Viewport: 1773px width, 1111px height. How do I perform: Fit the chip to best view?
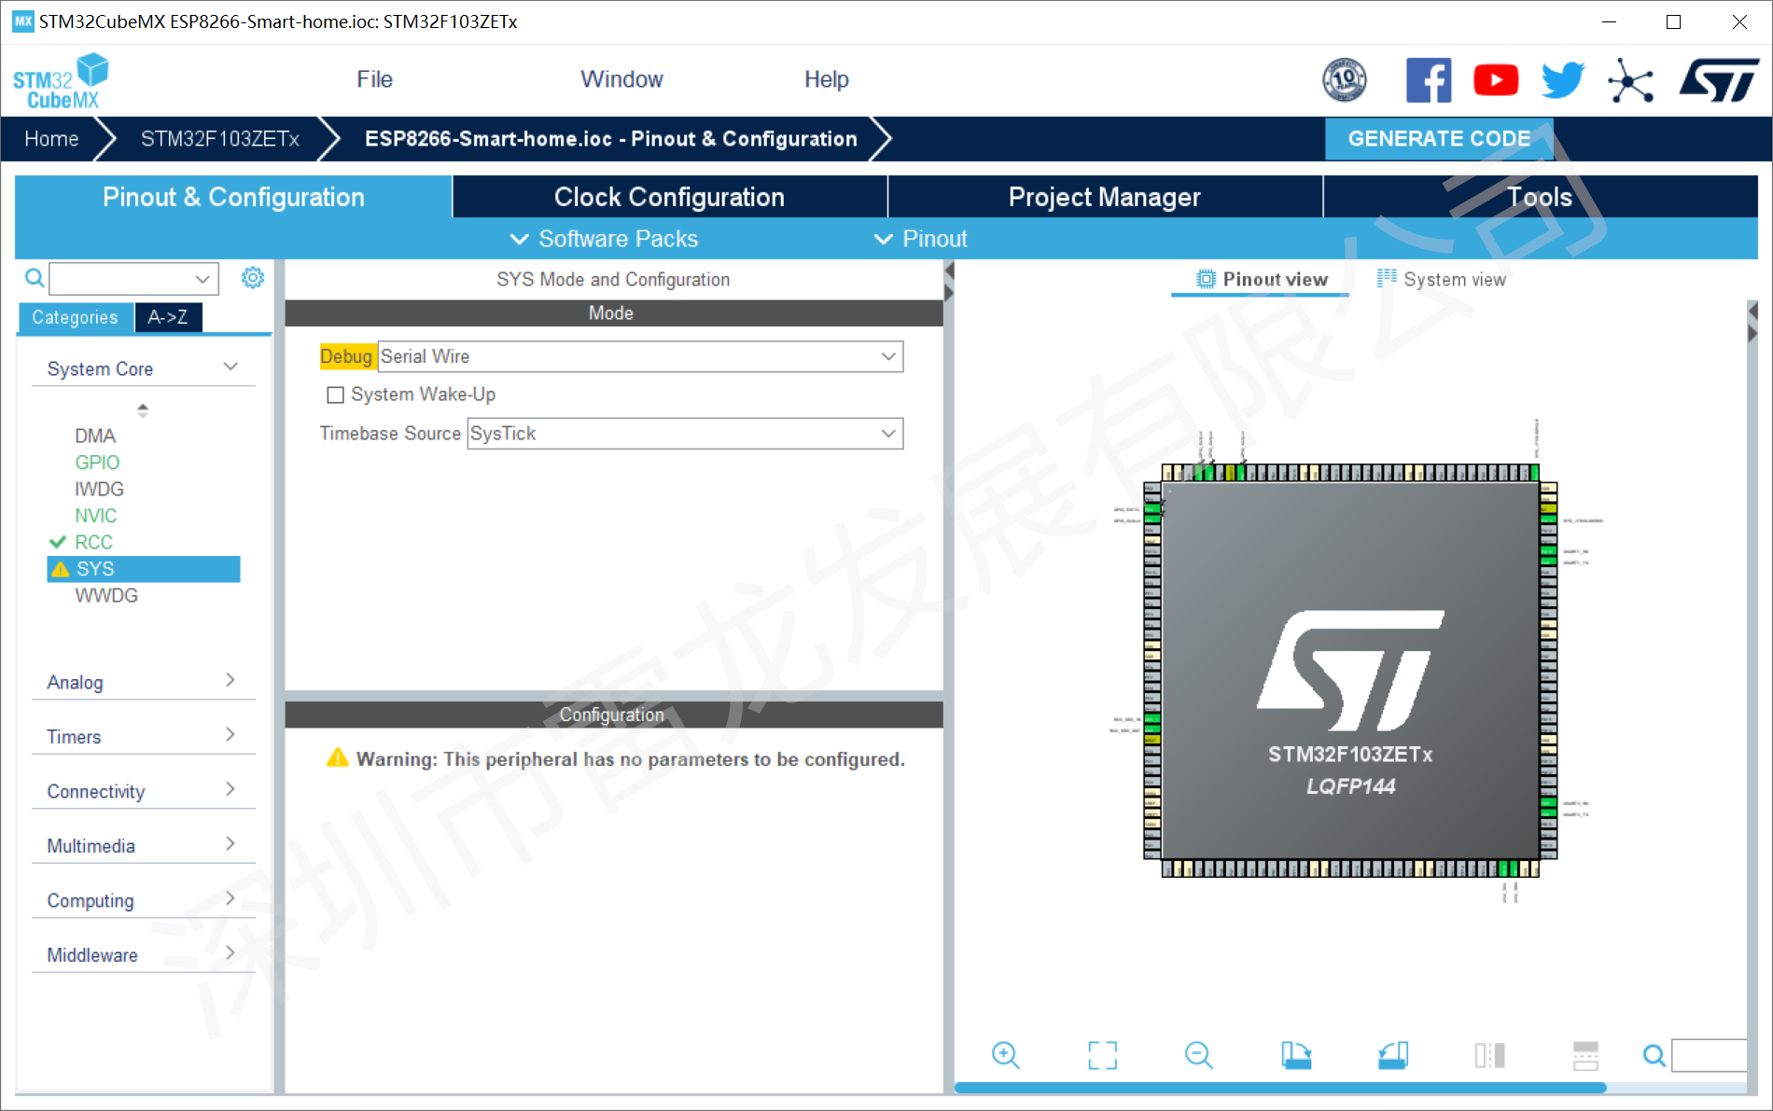1102,1055
